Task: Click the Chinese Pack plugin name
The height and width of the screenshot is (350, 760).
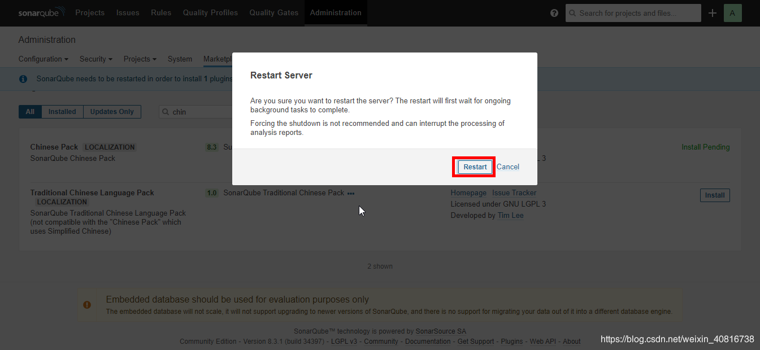Action: coord(54,147)
